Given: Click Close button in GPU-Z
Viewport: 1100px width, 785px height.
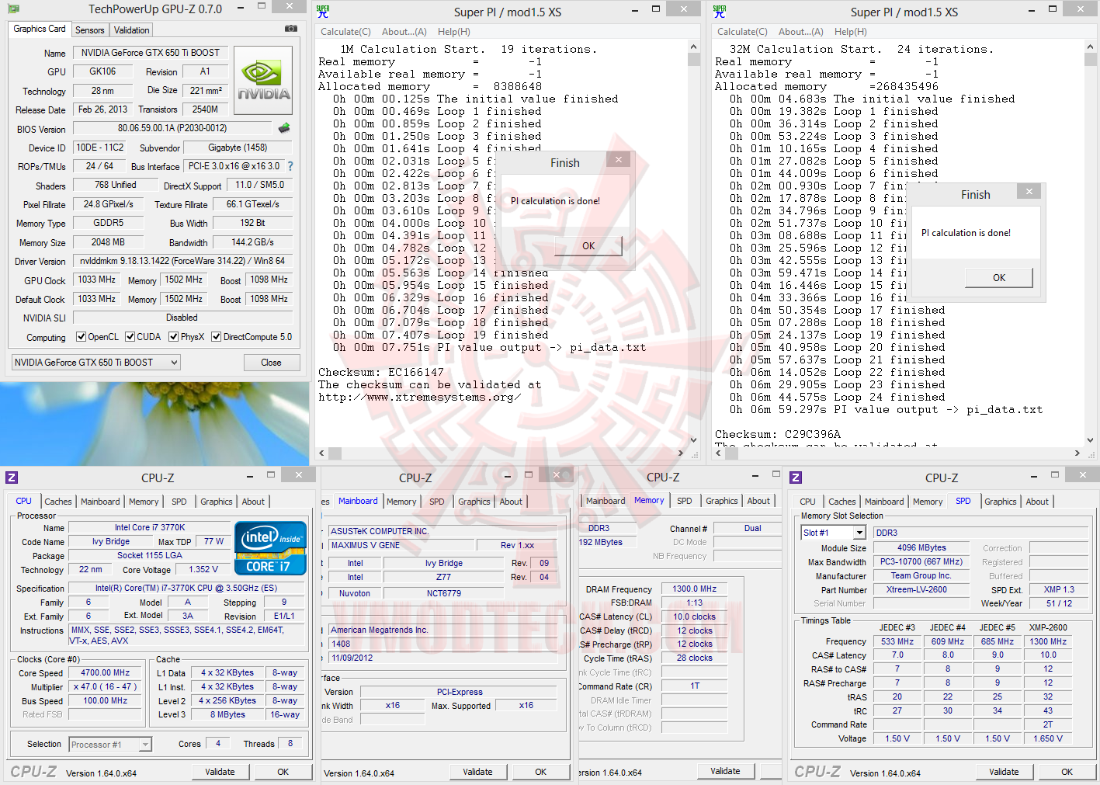Looking at the screenshot, I should coord(271,363).
